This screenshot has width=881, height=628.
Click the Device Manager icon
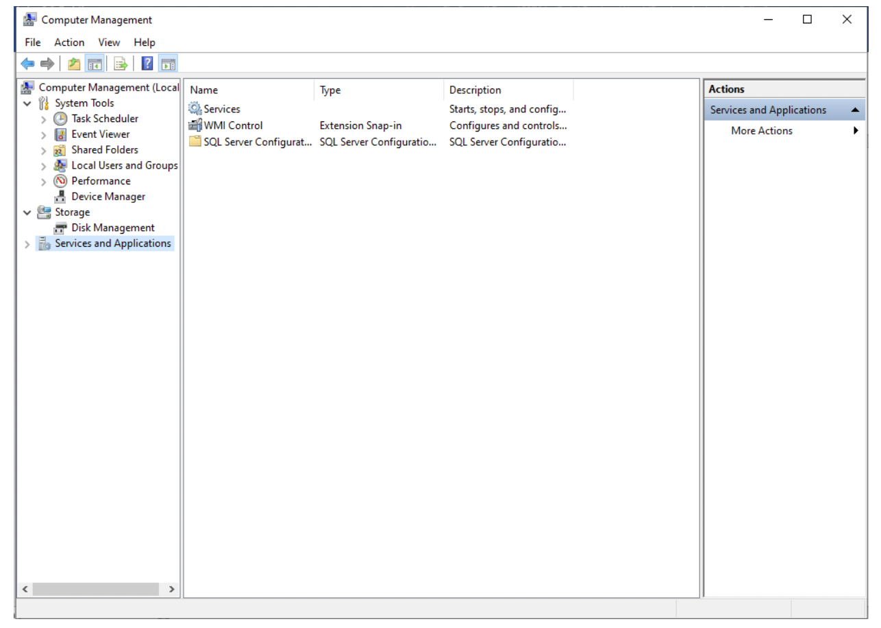60,197
